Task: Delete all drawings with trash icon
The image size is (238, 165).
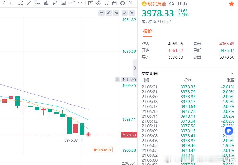Action: point(130,3)
